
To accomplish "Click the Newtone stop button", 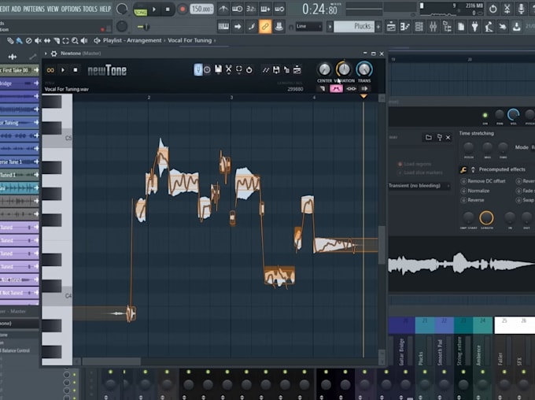I will pyautogui.click(x=76, y=70).
